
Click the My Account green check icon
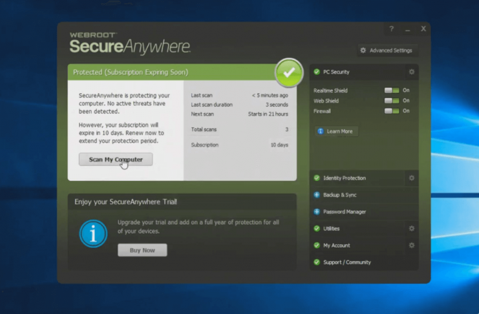317,246
